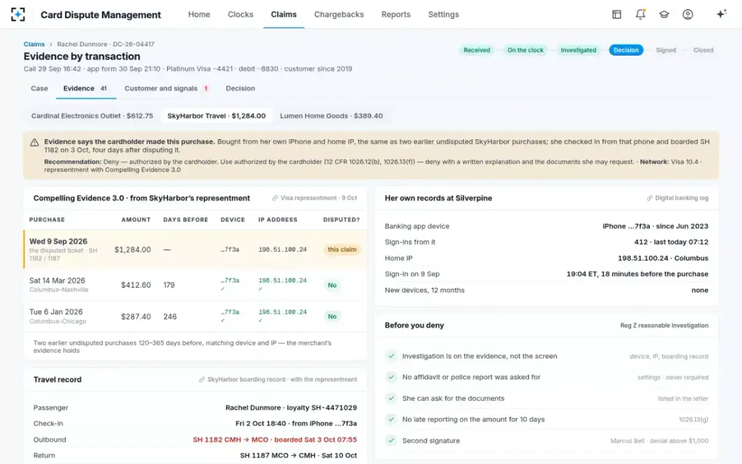Click the $412.60 amount cell
This screenshot has width=742, height=464.
click(x=136, y=285)
